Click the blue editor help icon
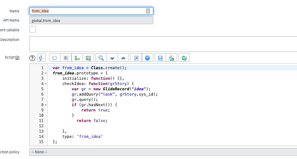Screen dimensions: 297x159 click(147, 58)
